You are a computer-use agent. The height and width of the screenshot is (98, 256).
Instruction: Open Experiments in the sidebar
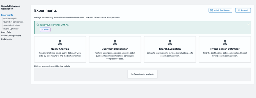point(7,15)
